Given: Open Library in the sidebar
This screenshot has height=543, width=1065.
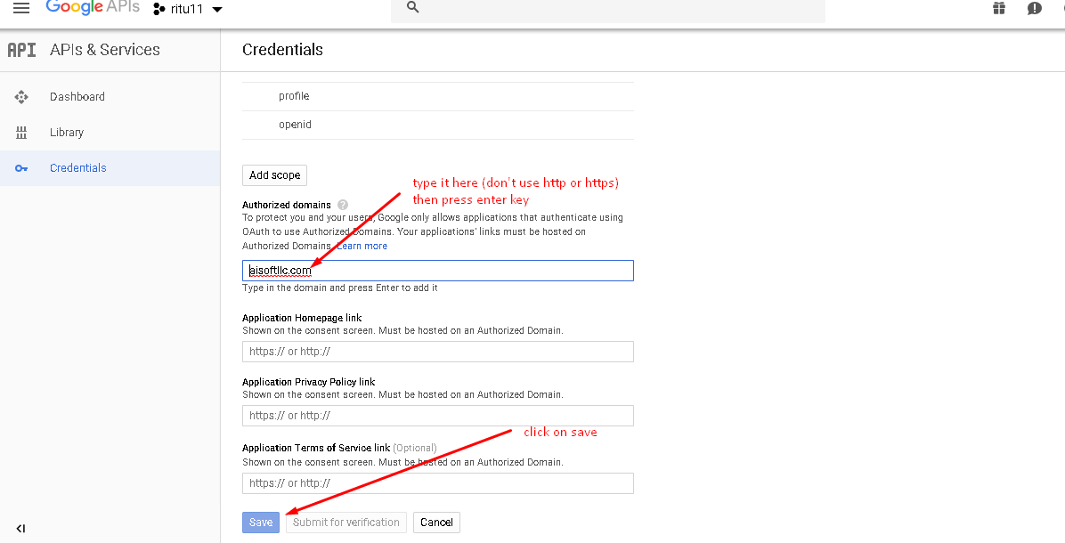Looking at the screenshot, I should pyautogui.click(x=67, y=133).
